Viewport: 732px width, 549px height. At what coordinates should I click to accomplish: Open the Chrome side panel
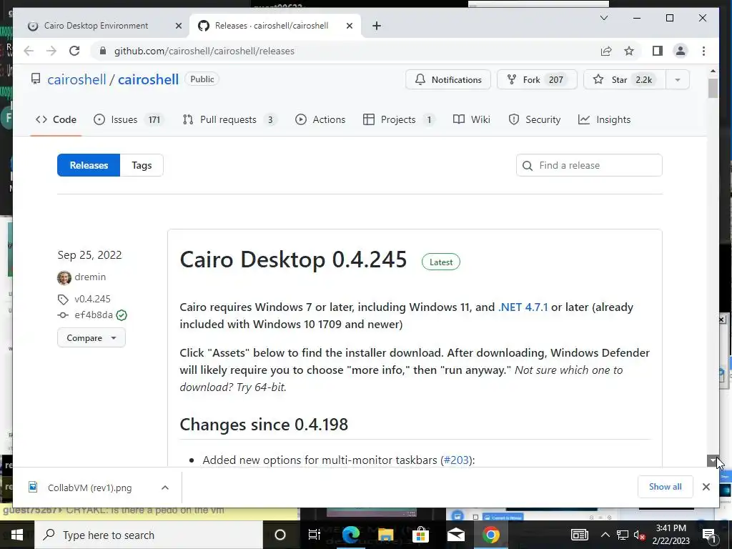658,51
